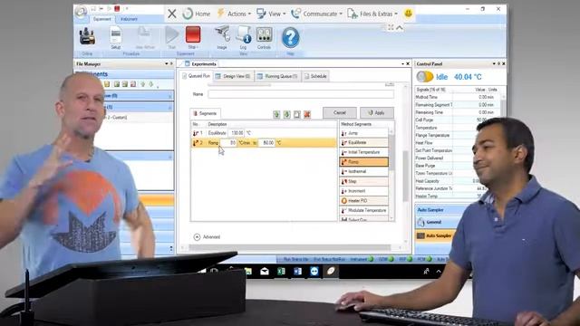Select highlighted Ramp method segment
This screenshot has height=326, width=580.
[363, 162]
